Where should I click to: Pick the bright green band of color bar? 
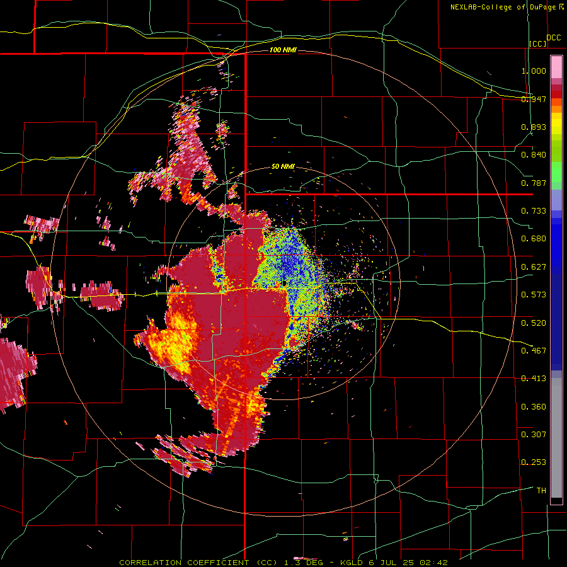pos(556,172)
